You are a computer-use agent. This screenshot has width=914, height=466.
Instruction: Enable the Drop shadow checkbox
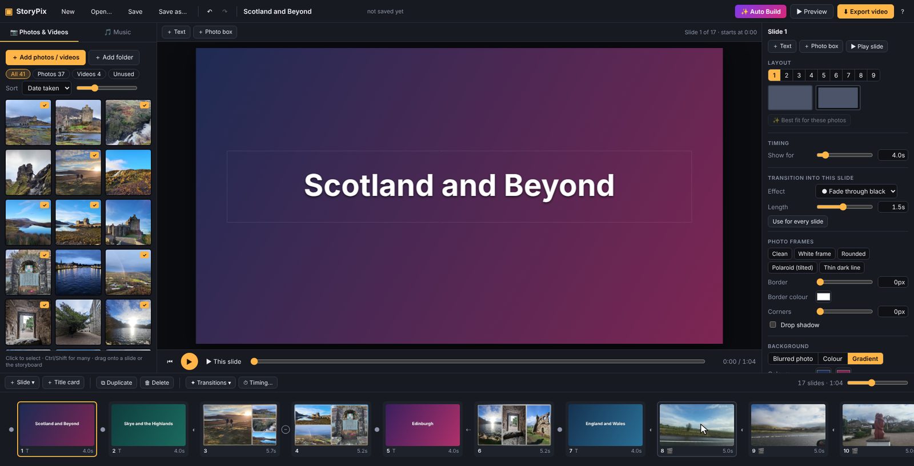[773, 325]
